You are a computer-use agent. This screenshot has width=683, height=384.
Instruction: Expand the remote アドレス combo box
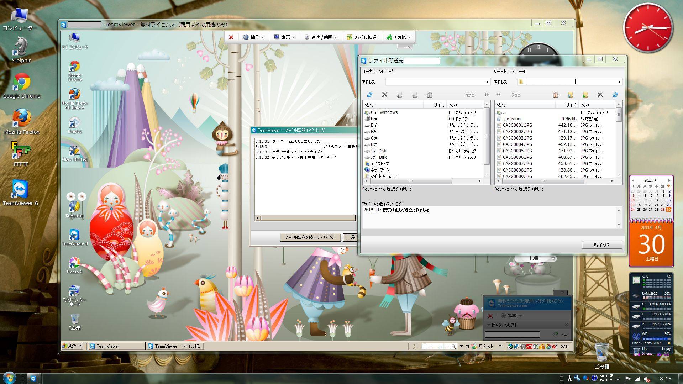pyautogui.click(x=619, y=82)
